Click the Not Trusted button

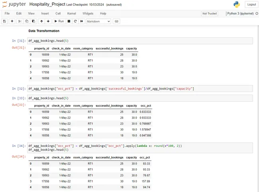point(210,14)
